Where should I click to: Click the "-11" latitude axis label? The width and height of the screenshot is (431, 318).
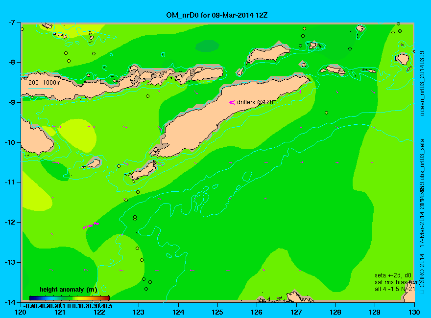tap(11, 182)
